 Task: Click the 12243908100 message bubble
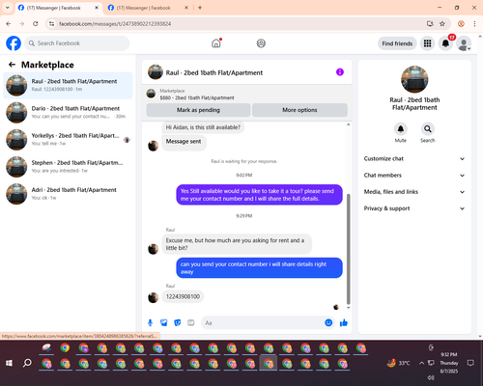tap(183, 296)
